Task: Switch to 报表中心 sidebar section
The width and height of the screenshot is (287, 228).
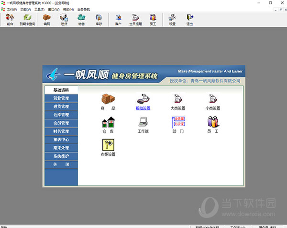Action: click(61, 140)
